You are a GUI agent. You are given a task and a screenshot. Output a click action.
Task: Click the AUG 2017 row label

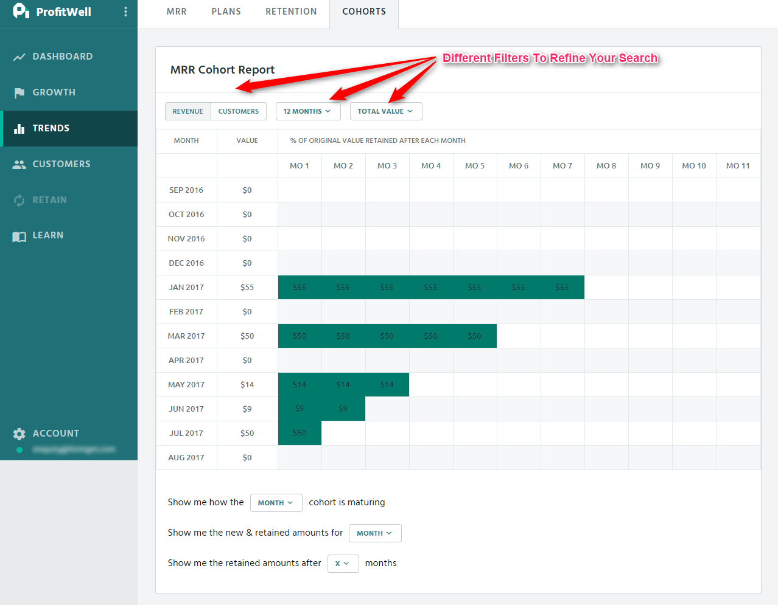pos(186,458)
